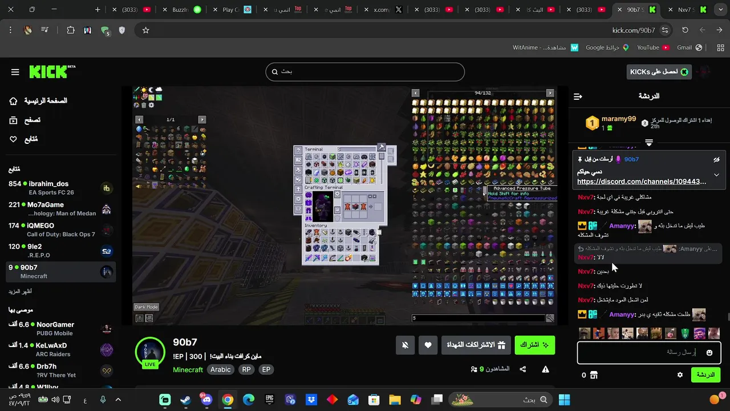Click the Get KICKs button
730x411 pixels.
tap(658, 72)
